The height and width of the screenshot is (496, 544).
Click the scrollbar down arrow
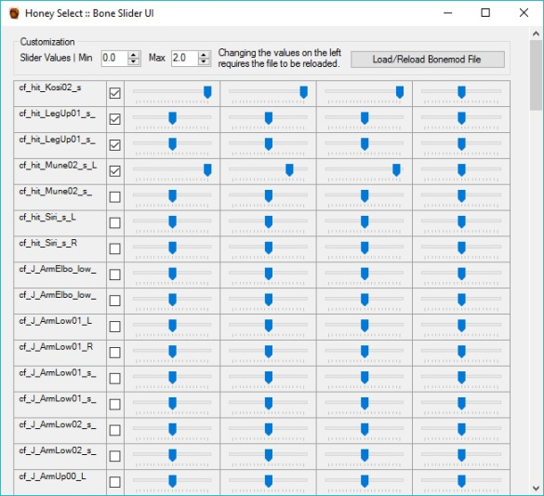coord(536,488)
